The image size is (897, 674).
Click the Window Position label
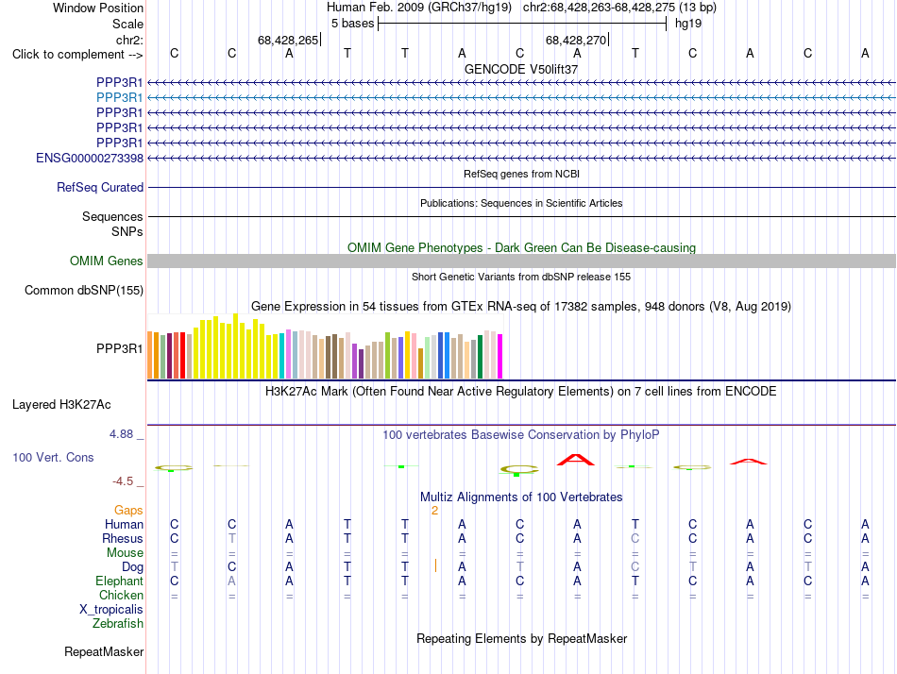tap(98, 8)
